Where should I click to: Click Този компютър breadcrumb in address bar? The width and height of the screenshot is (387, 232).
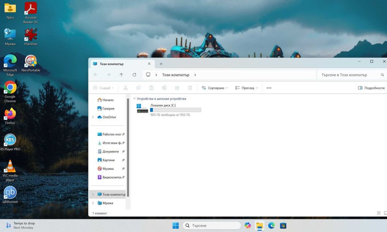pos(176,75)
